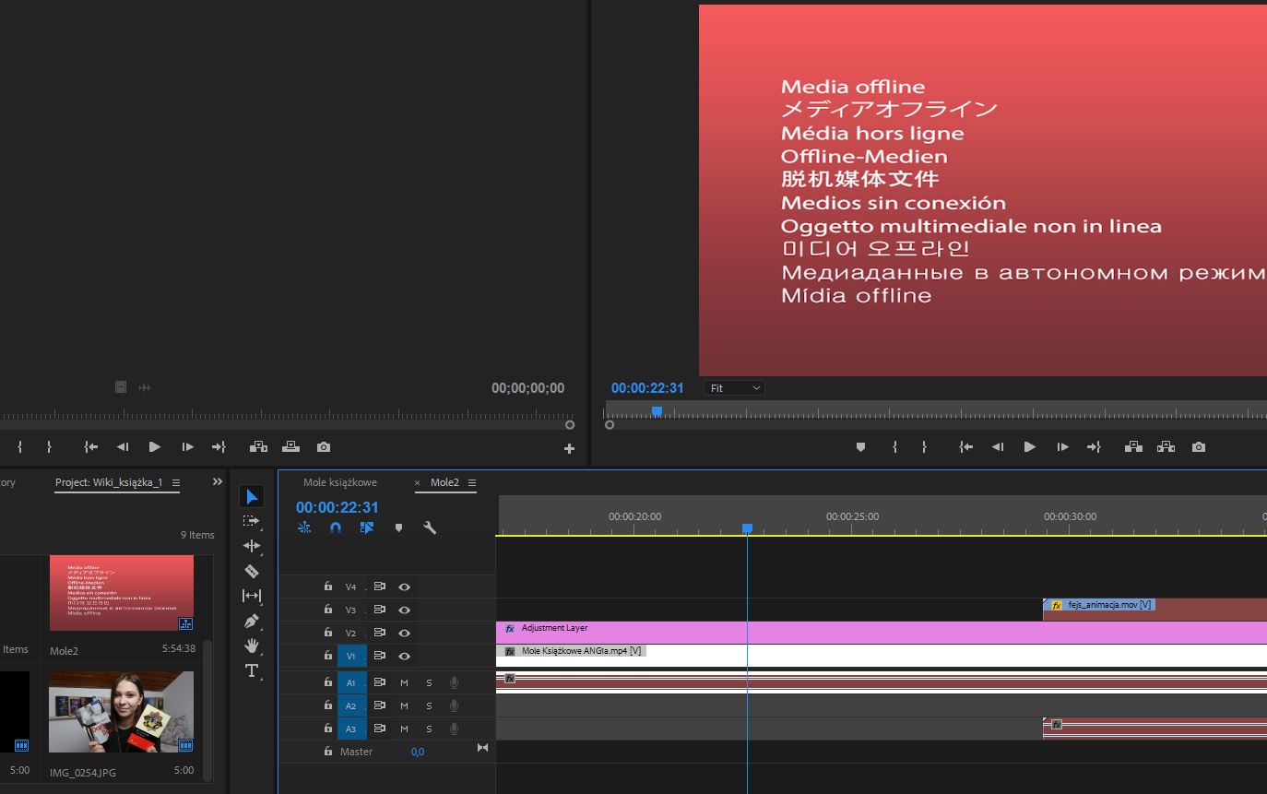
Task: Solo audio track A3
Action: point(429,729)
